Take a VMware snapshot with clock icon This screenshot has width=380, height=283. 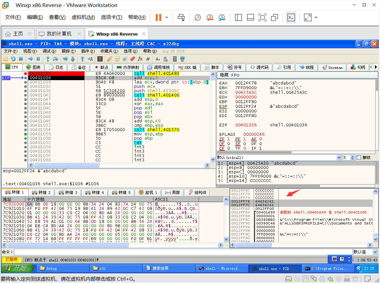tap(198, 17)
